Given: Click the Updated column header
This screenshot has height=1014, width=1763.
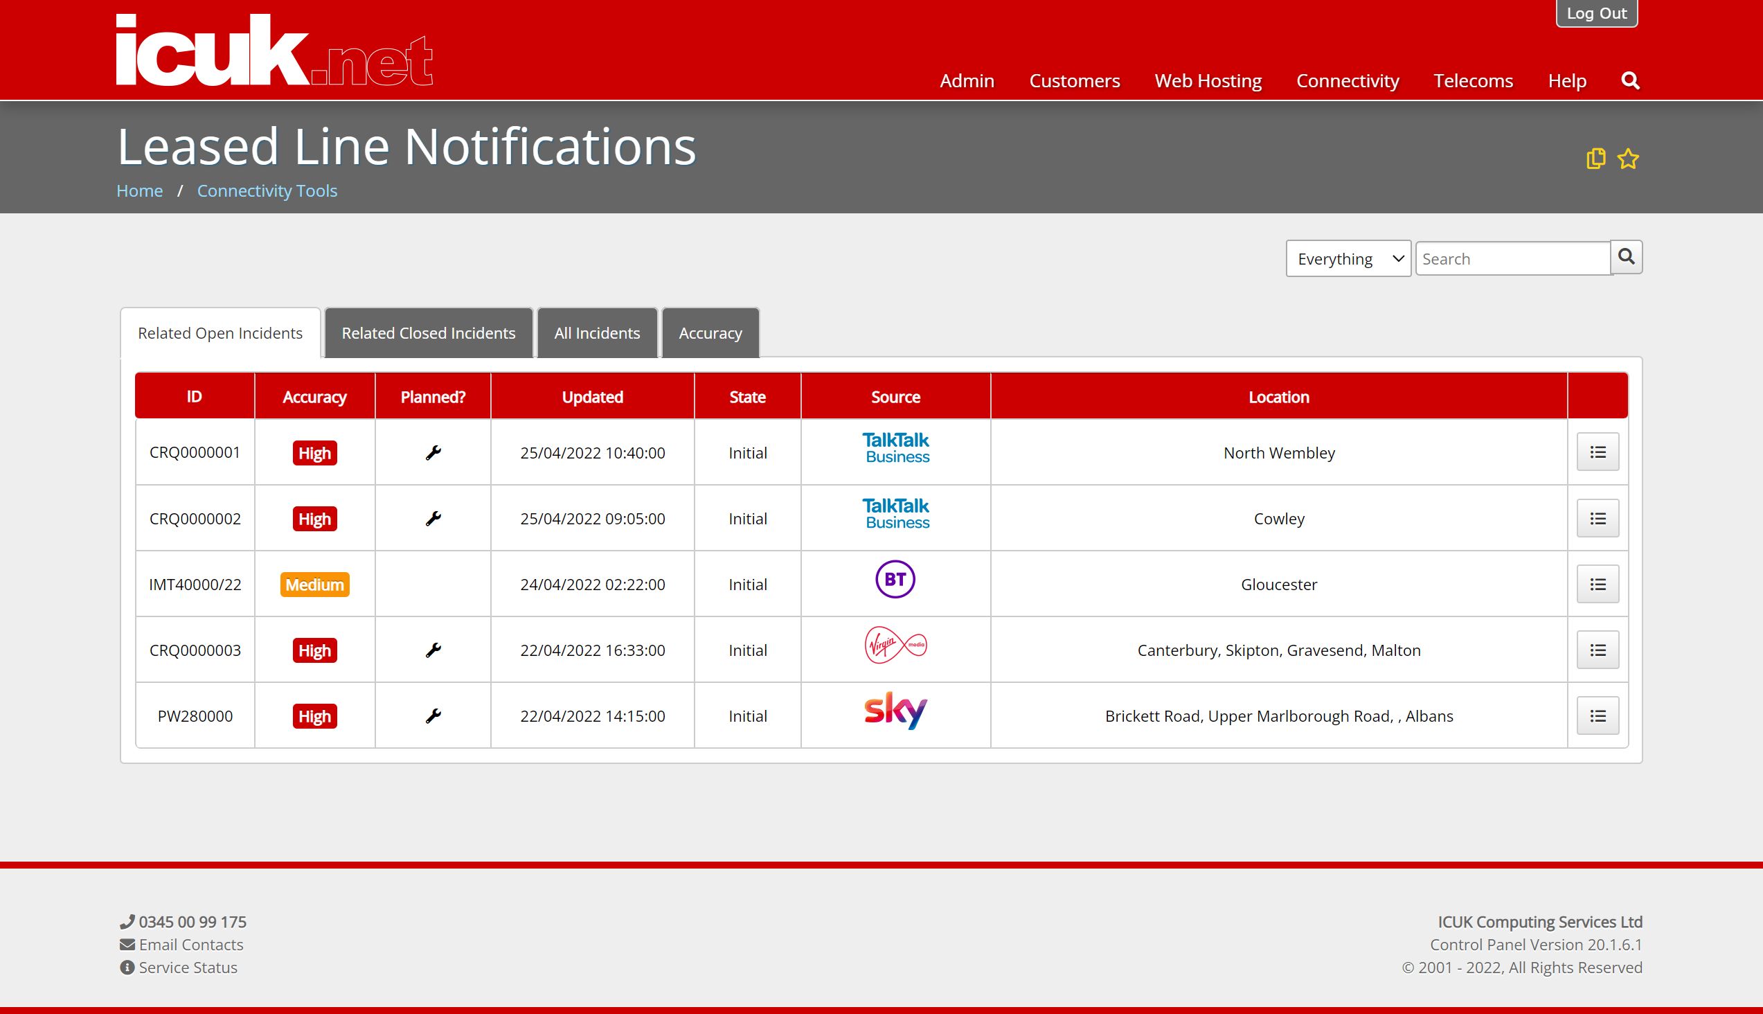Looking at the screenshot, I should click(x=593, y=397).
